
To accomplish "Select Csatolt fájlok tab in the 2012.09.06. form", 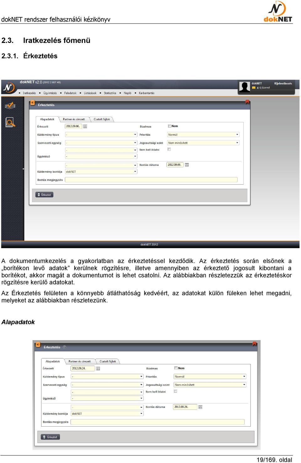I will (x=102, y=119).
